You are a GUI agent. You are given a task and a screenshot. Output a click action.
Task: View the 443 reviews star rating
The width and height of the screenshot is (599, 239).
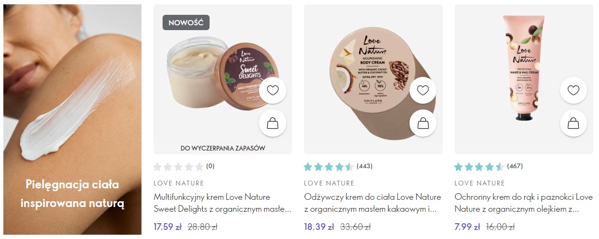(x=338, y=166)
